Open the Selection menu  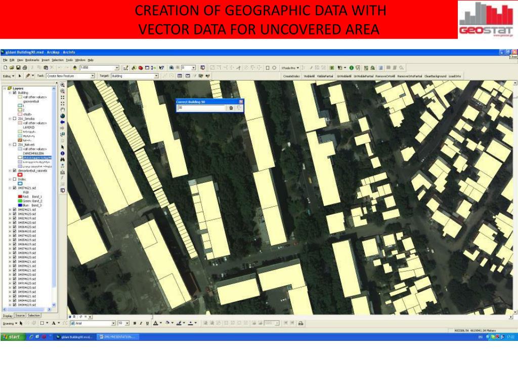tap(58, 60)
